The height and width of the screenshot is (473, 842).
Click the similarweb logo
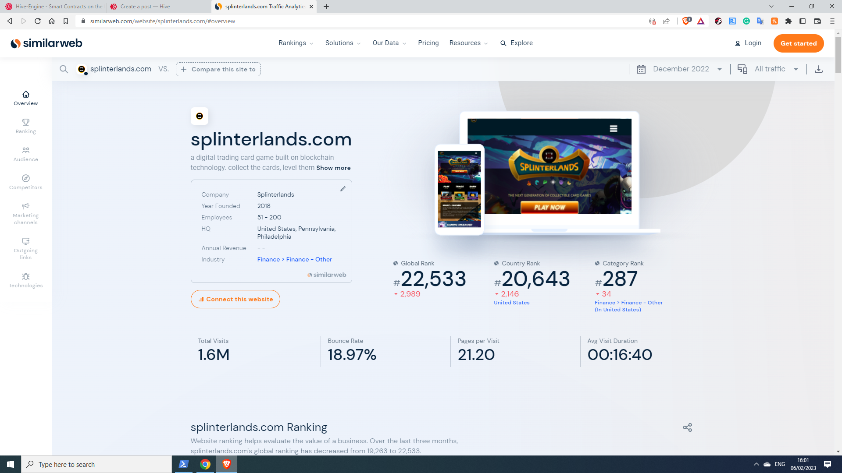[x=46, y=43]
